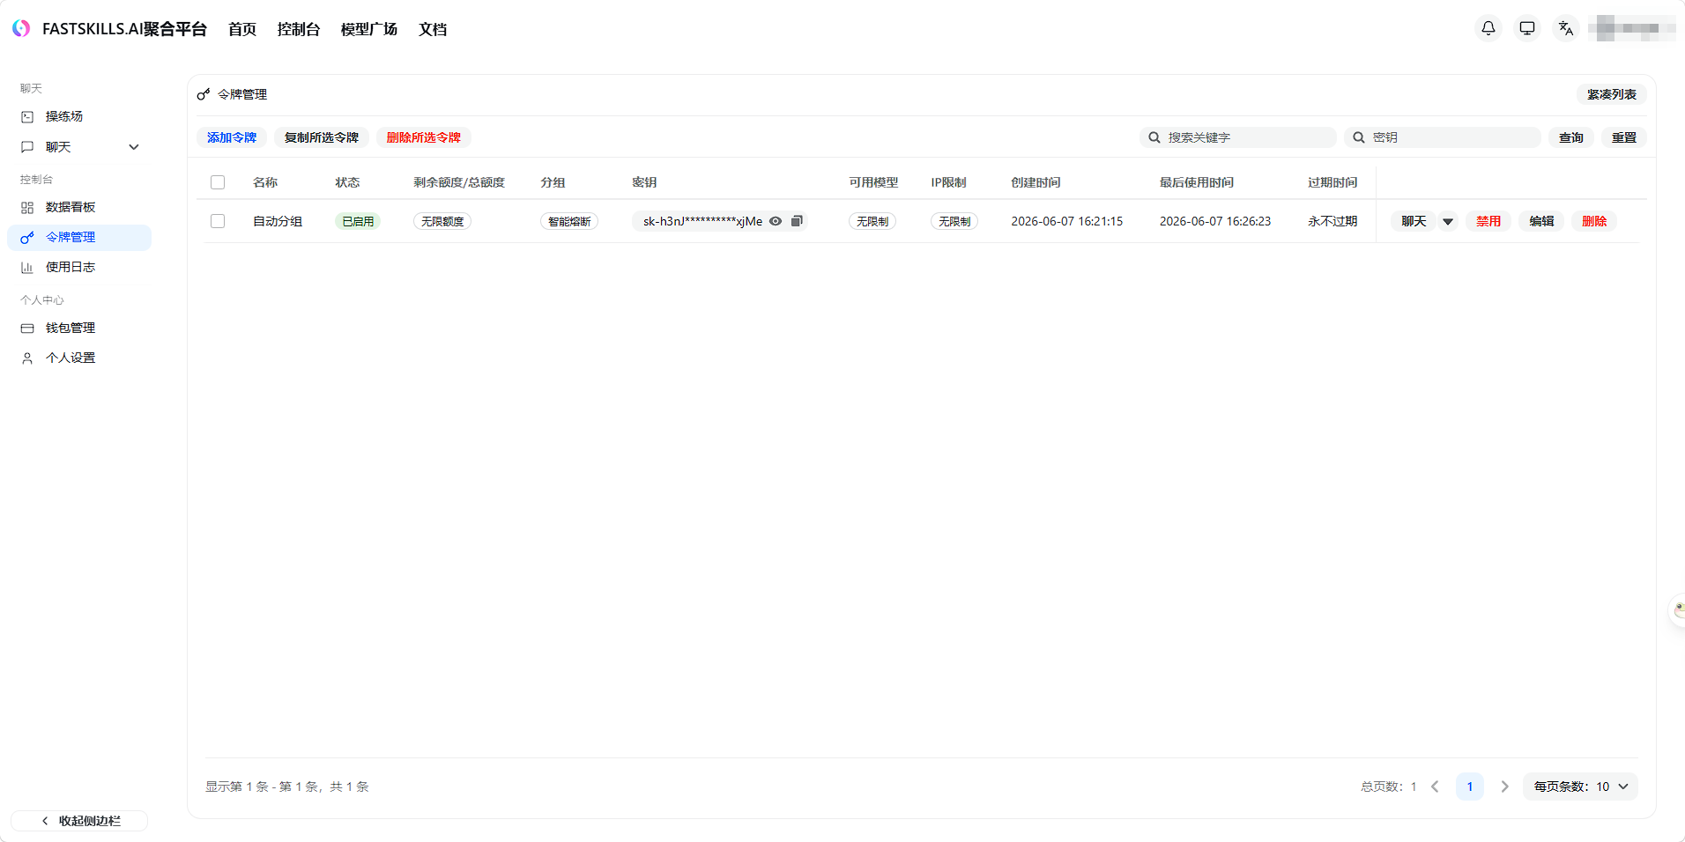Viewport: 1685px width, 842px height.
Task: Open the 首页 top navigation item
Action: [241, 29]
